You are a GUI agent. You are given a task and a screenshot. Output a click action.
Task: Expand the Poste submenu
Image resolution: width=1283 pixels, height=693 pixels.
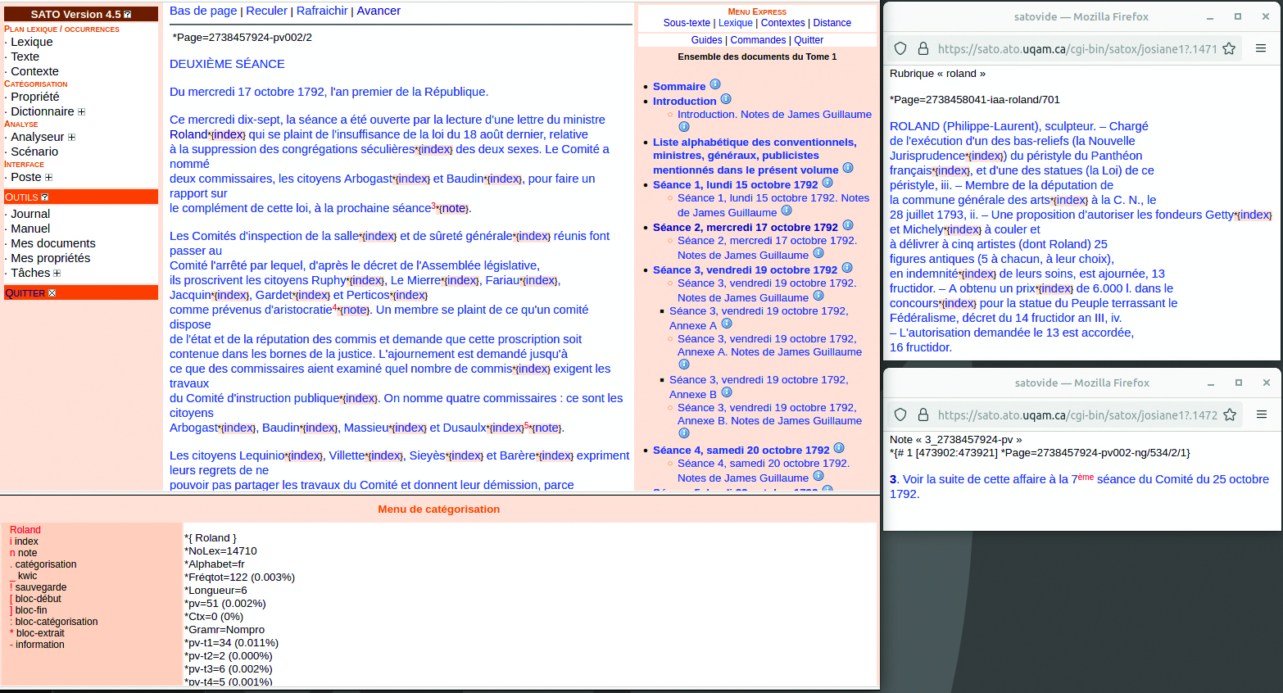48,178
